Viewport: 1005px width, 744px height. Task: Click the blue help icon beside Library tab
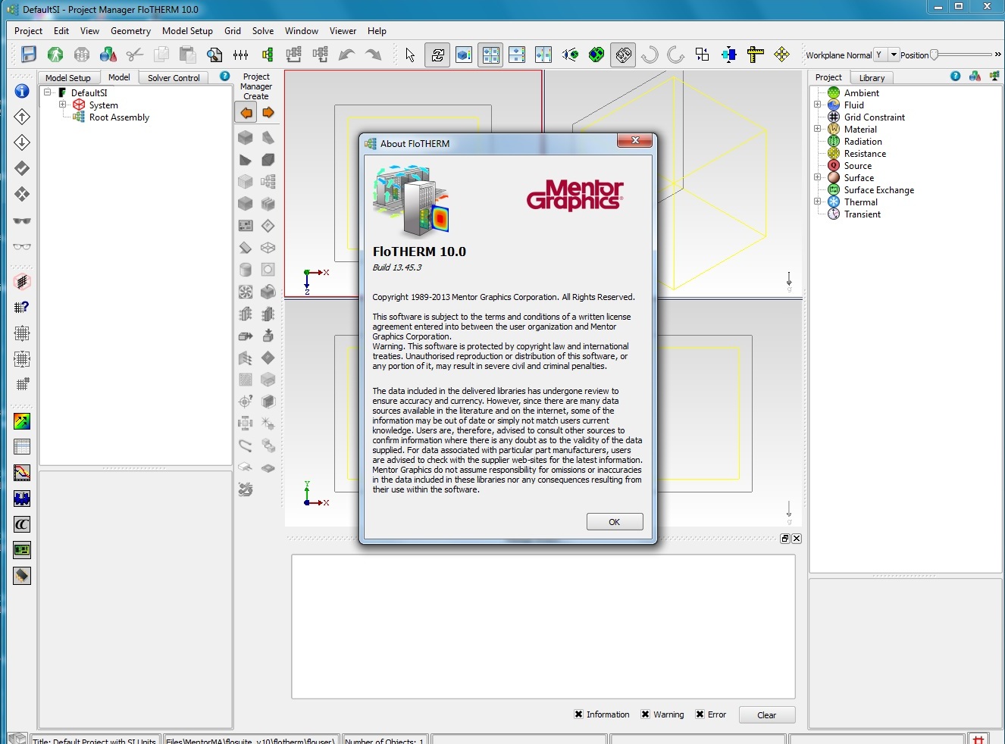(955, 77)
